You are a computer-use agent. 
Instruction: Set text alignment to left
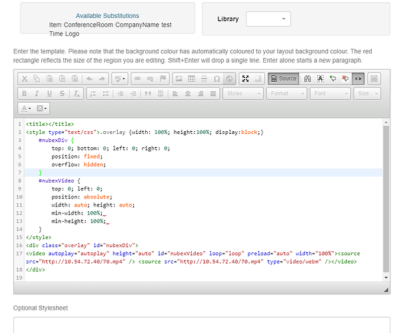click(x=175, y=94)
